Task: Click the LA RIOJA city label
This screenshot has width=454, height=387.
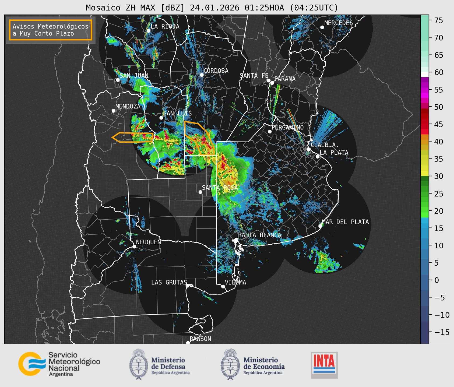Action: pos(165,26)
